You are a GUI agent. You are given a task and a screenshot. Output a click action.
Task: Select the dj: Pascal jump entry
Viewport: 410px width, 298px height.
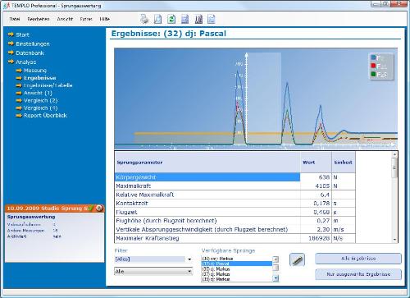pos(237,264)
